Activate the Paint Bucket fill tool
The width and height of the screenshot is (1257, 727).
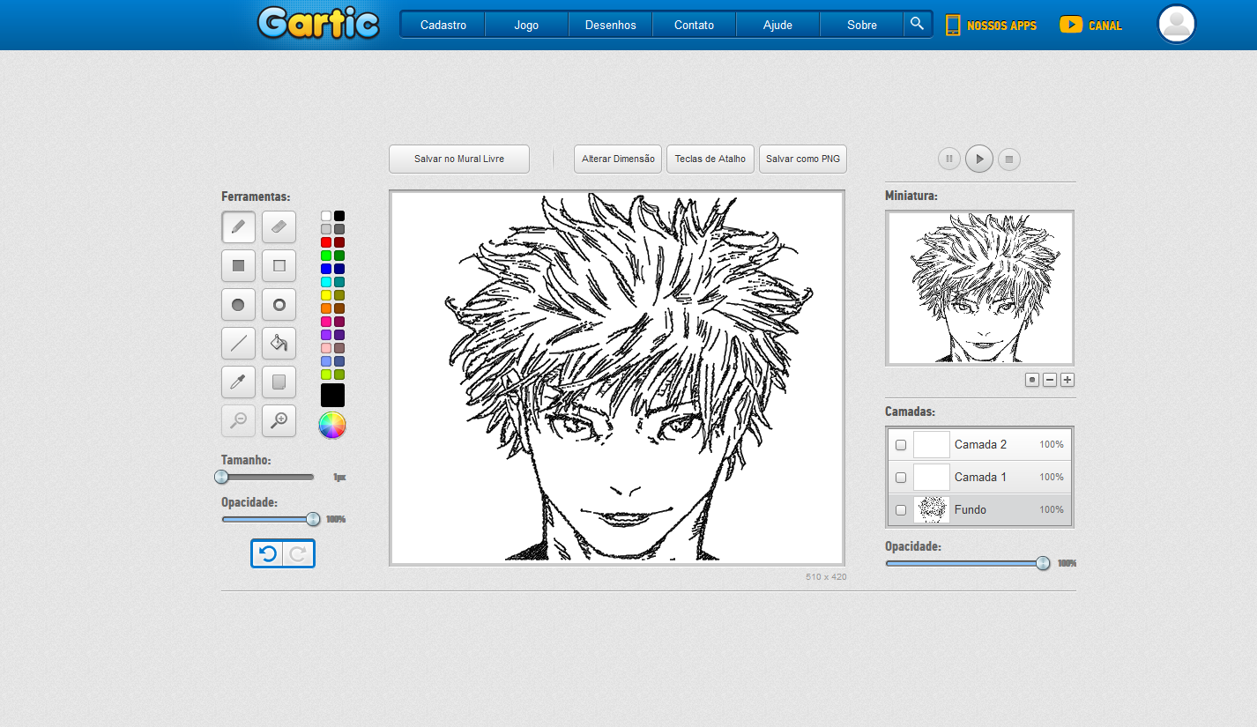point(279,343)
